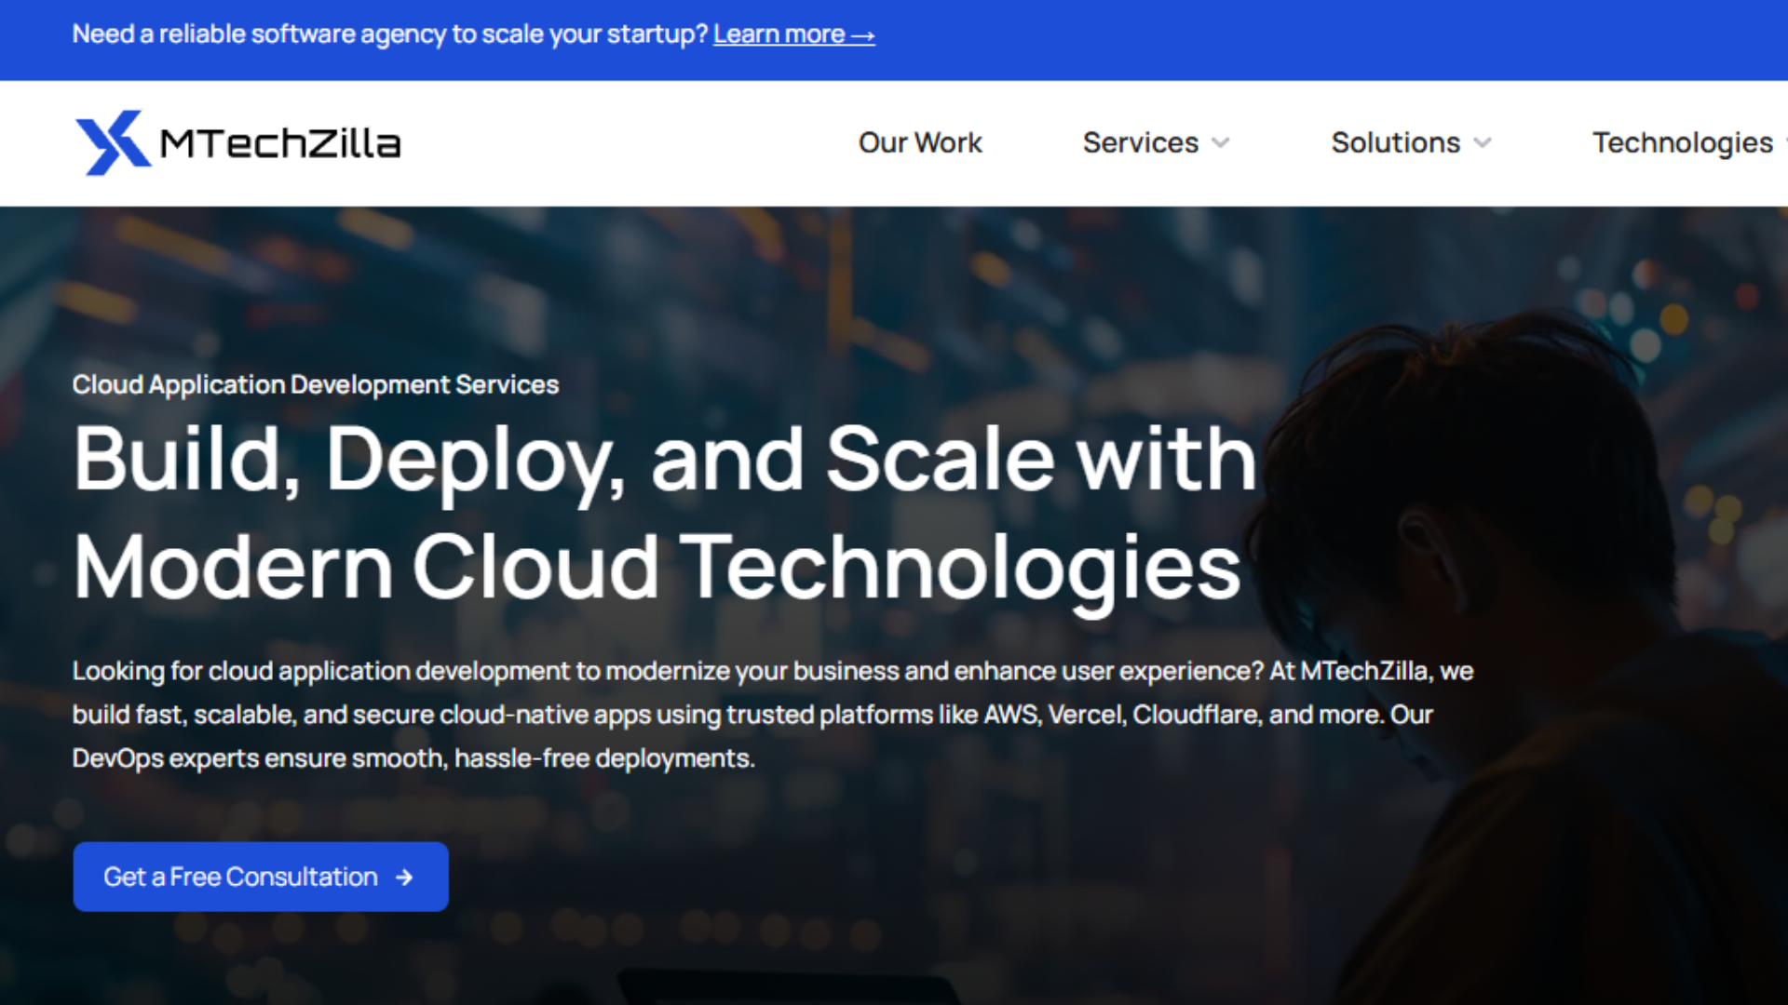
Task: Select Solutions in the navigation bar
Action: [1394, 142]
